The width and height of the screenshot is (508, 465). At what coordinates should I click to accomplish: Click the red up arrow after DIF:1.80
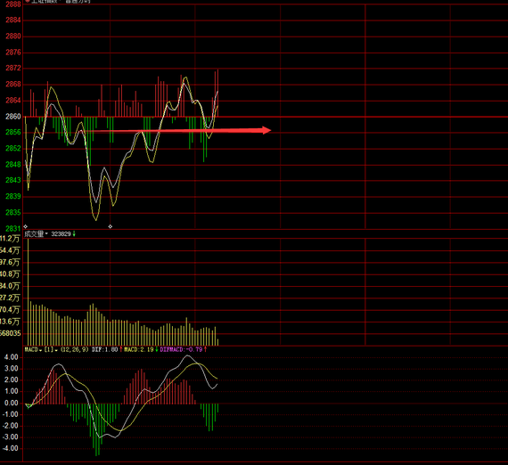121,350
